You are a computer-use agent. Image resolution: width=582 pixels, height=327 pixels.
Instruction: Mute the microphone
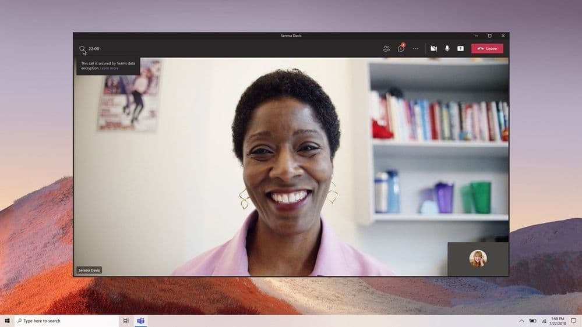tap(447, 48)
